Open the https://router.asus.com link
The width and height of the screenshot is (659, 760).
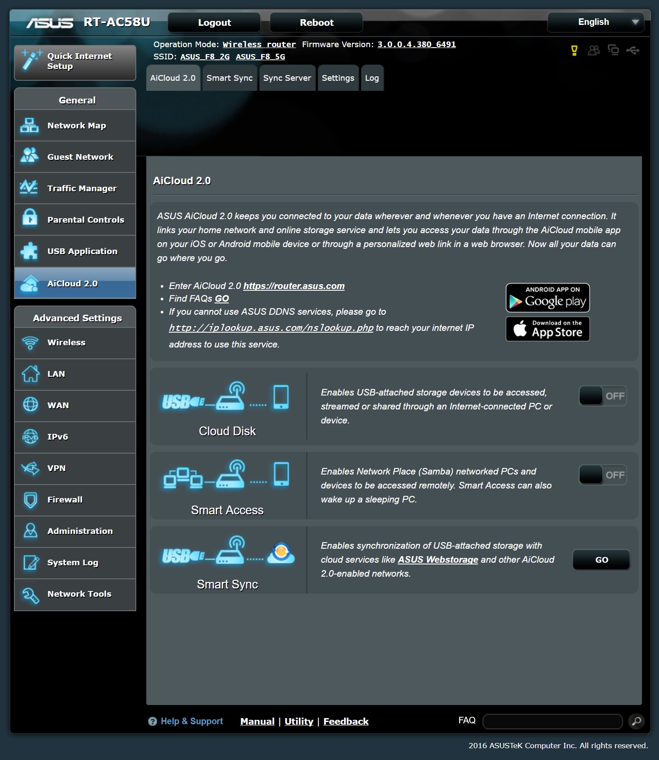[294, 286]
